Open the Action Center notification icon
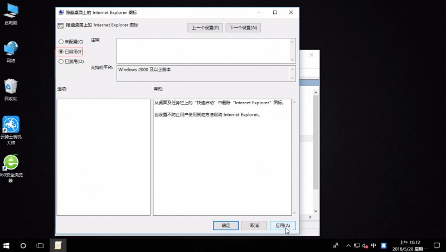Viewport: 446px width, 252px height. (437, 245)
